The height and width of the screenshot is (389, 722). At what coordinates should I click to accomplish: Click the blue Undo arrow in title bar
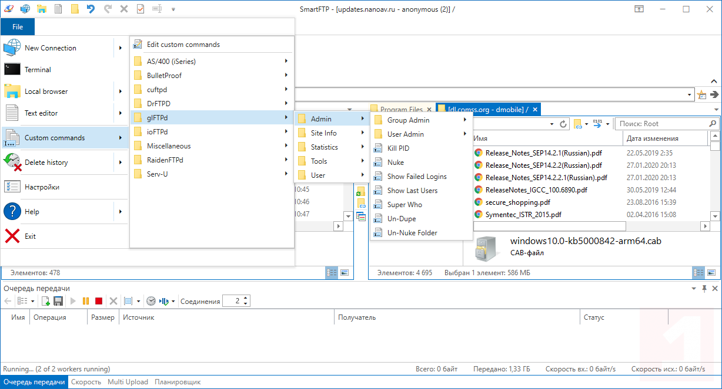click(91, 9)
